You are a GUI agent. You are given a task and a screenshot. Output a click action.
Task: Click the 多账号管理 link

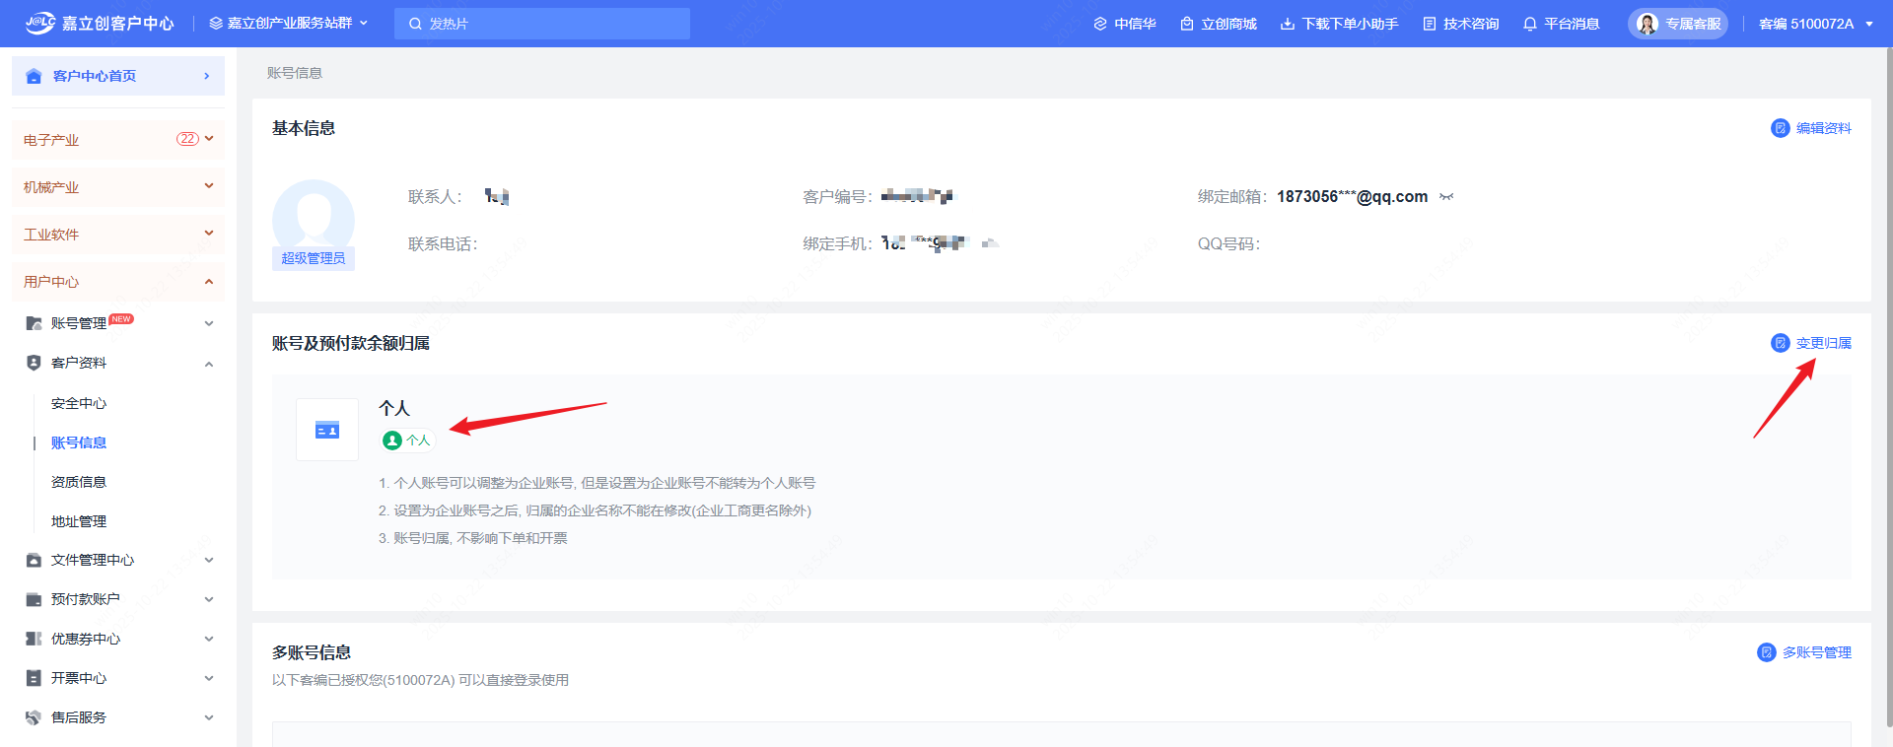pyautogui.click(x=1816, y=652)
